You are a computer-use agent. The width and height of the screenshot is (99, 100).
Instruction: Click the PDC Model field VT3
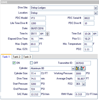(x=38, y=18)
